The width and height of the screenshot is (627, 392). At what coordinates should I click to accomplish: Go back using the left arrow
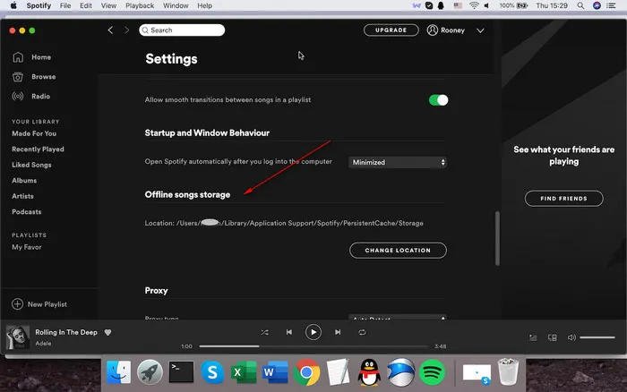pyautogui.click(x=110, y=30)
